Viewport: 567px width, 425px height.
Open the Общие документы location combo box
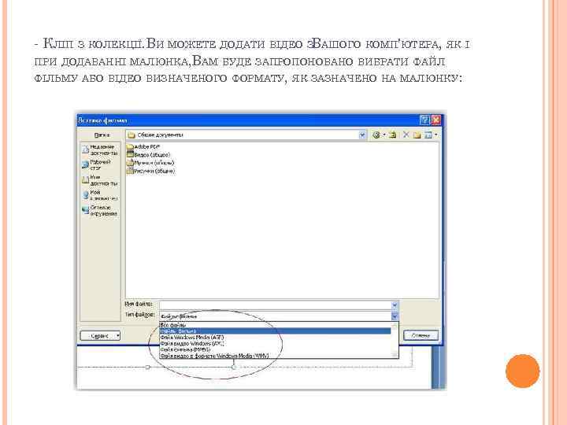(x=246, y=135)
